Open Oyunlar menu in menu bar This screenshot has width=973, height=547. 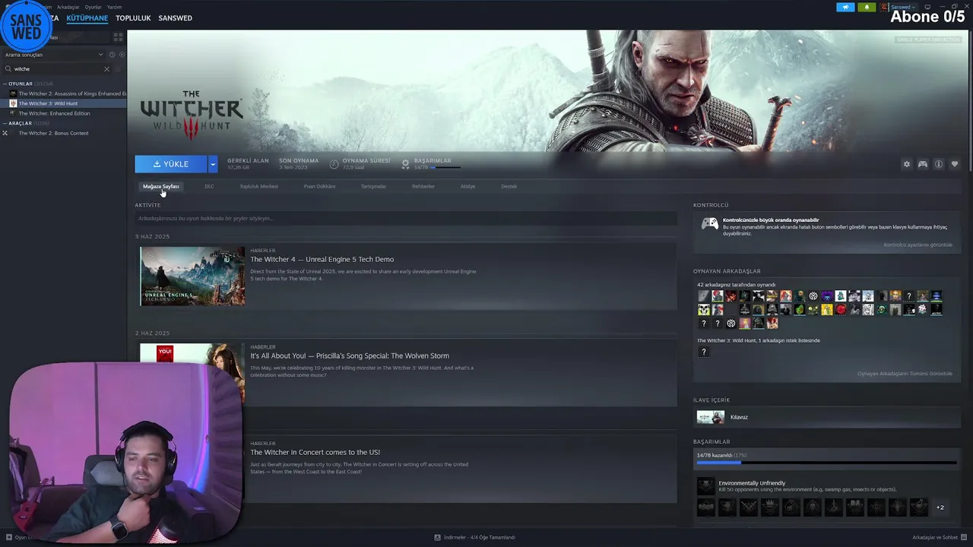93,7
